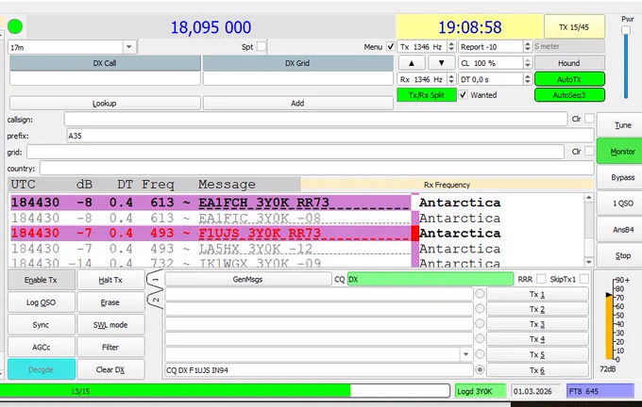Image resolution: width=642 pixels, height=407 pixels.
Task: Select the Tx 5 radio button
Action: (480, 354)
